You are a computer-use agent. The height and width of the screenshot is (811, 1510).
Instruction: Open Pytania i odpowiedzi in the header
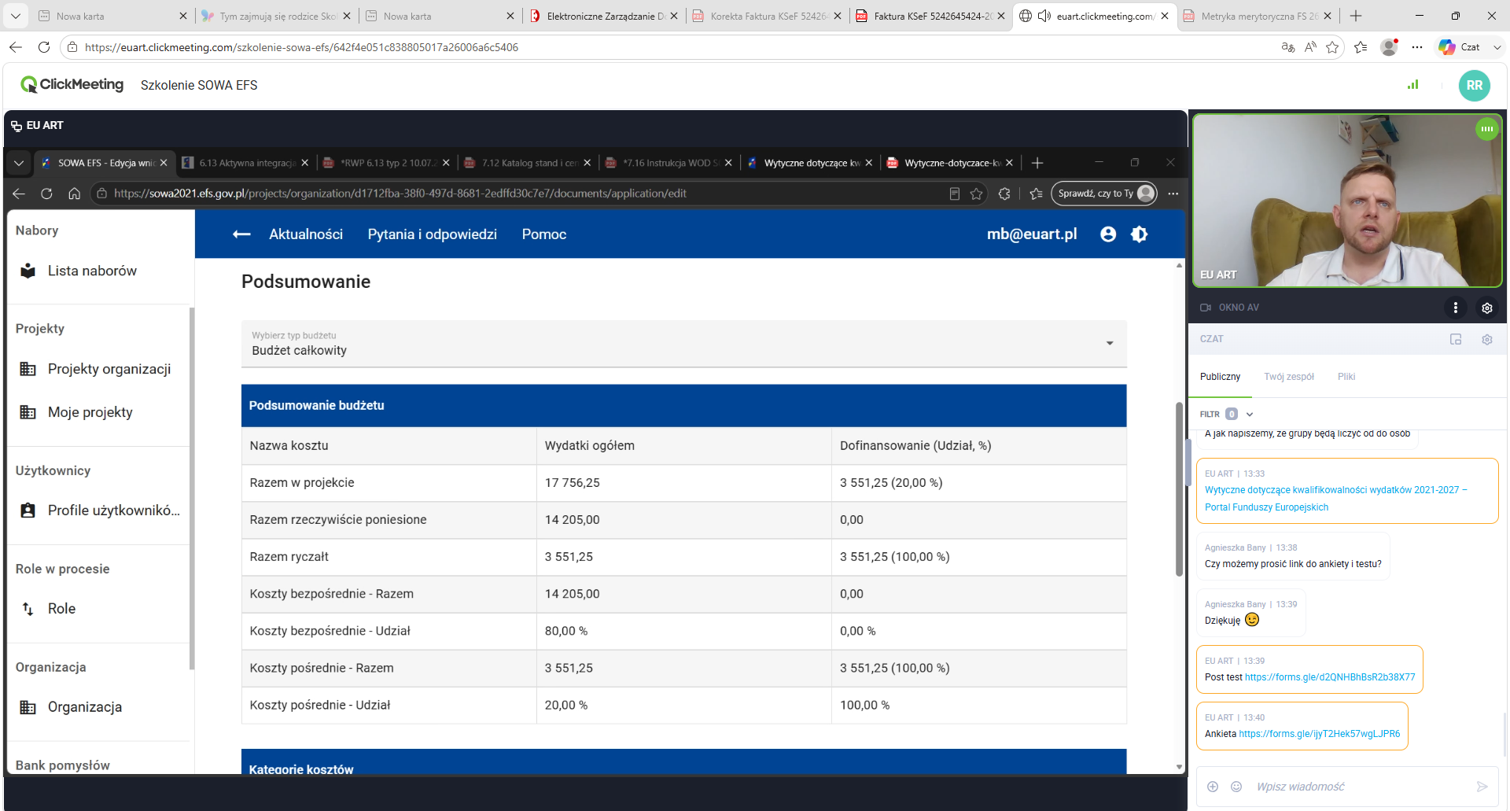(433, 234)
